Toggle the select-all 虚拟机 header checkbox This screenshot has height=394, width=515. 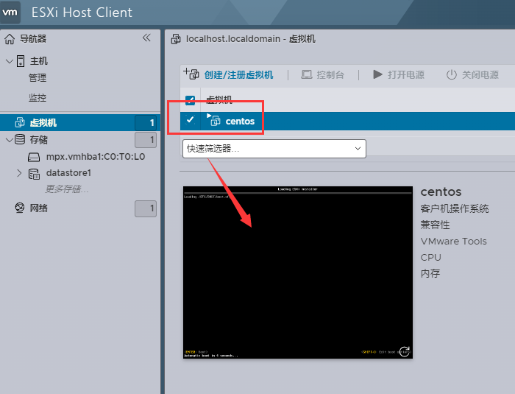click(x=190, y=100)
